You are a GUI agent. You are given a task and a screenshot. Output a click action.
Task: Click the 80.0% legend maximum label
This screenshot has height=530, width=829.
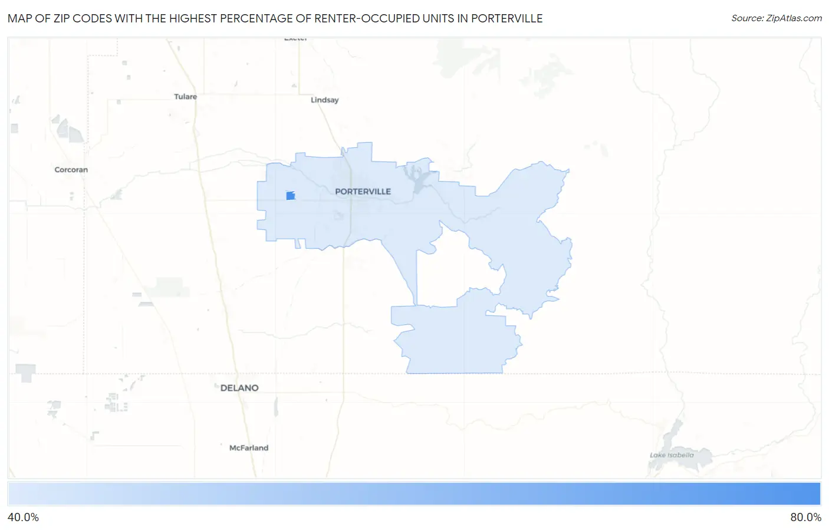[x=805, y=518]
